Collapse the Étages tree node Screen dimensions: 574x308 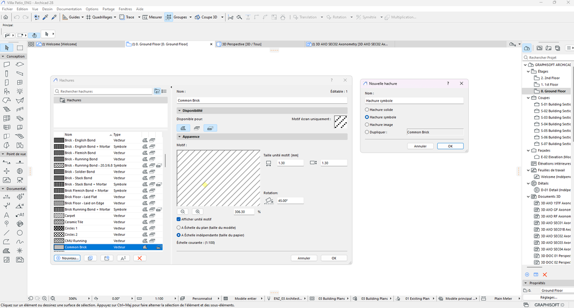528,72
